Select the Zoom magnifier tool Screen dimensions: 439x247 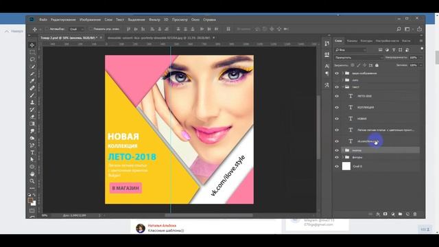pyautogui.click(x=32, y=181)
